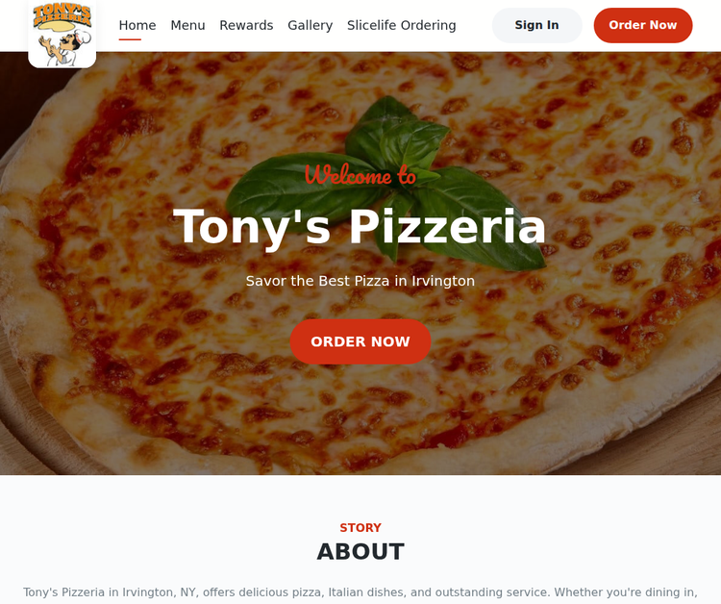Click the About paragraph text
The width and height of the screenshot is (721, 604).
pos(360,592)
